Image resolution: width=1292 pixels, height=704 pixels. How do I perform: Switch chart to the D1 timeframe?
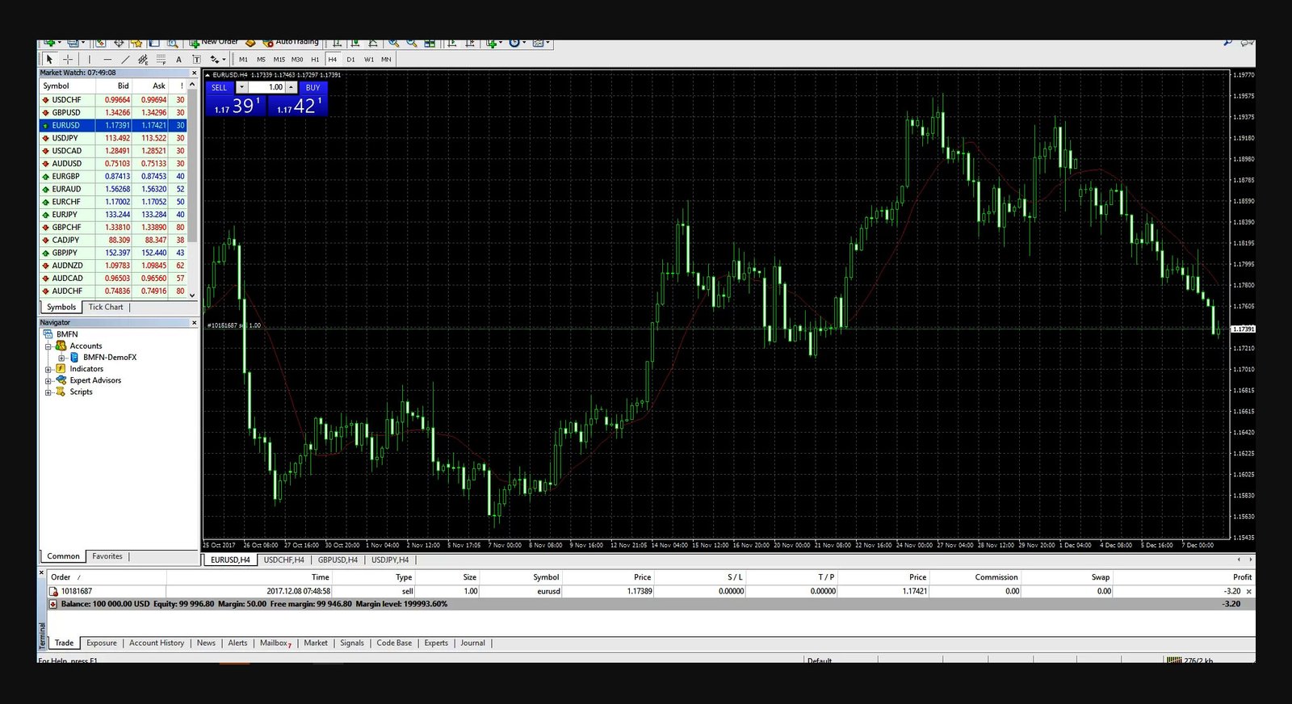pyautogui.click(x=350, y=59)
